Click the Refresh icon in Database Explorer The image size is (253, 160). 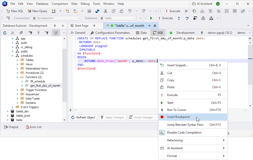click(x=5, y=33)
